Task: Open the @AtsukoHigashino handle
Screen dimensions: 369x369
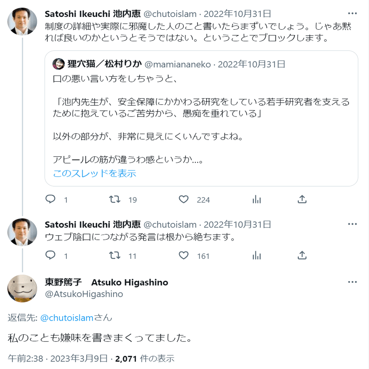Action: point(84,294)
